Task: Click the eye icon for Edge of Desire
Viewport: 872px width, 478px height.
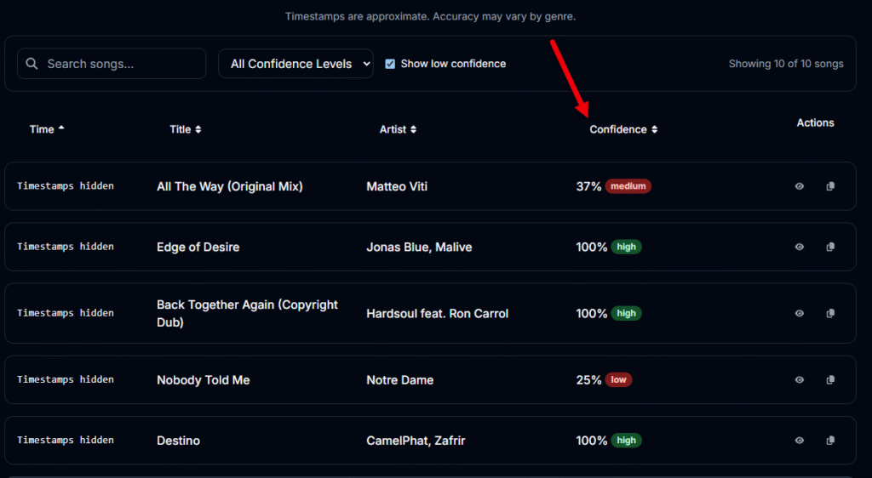Action: [800, 247]
